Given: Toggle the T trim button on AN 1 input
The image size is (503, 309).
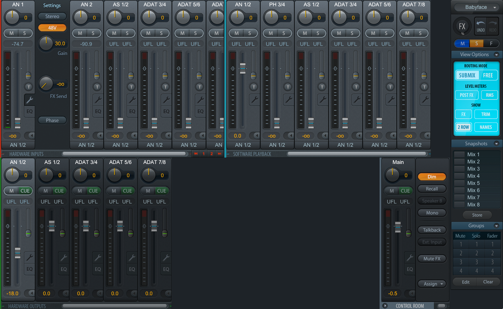Looking at the screenshot, I should pos(28,87).
